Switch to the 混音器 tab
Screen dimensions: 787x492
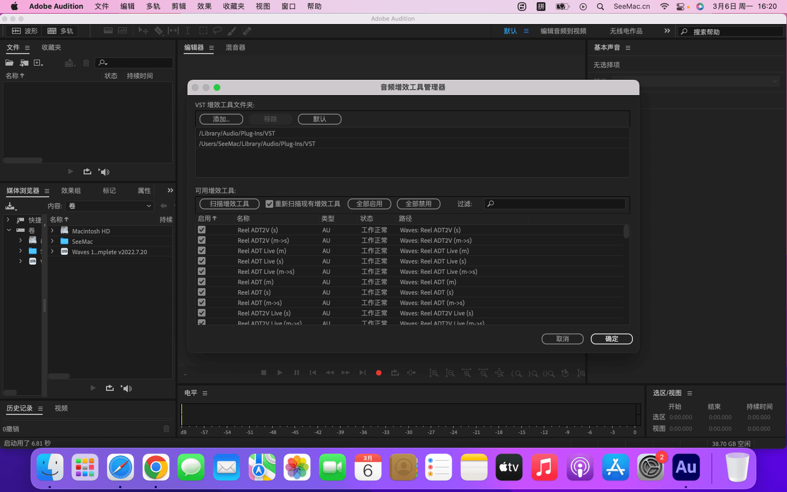pos(236,48)
